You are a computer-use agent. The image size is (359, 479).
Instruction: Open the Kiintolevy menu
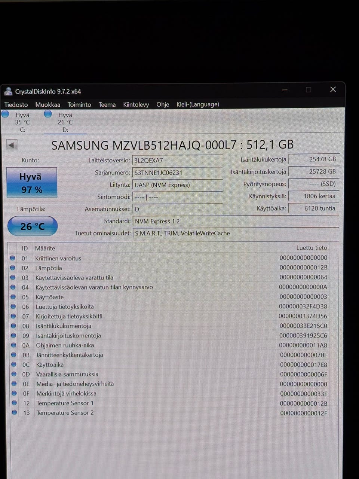[x=136, y=104]
